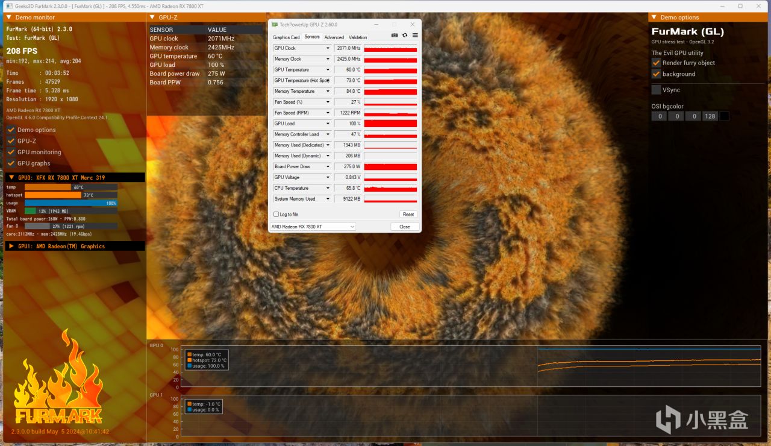This screenshot has width=771, height=446.
Task: Open the GPU Clock sensor dropdown
Action: [x=328, y=48]
